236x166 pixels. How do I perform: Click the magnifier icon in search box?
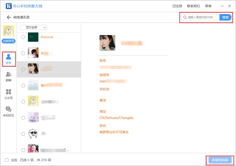[185, 17]
